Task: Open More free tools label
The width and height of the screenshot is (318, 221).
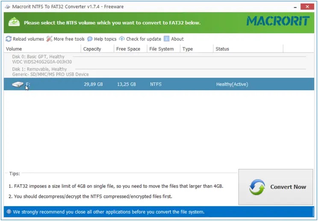Action: pos(69,39)
